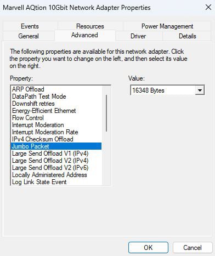215x256 pixels.
Task: Open the Power Management tab
Action: (x=167, y=26)
